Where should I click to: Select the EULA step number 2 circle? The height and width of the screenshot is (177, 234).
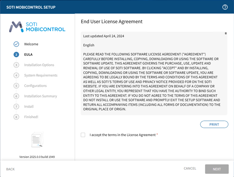(16, 55)
